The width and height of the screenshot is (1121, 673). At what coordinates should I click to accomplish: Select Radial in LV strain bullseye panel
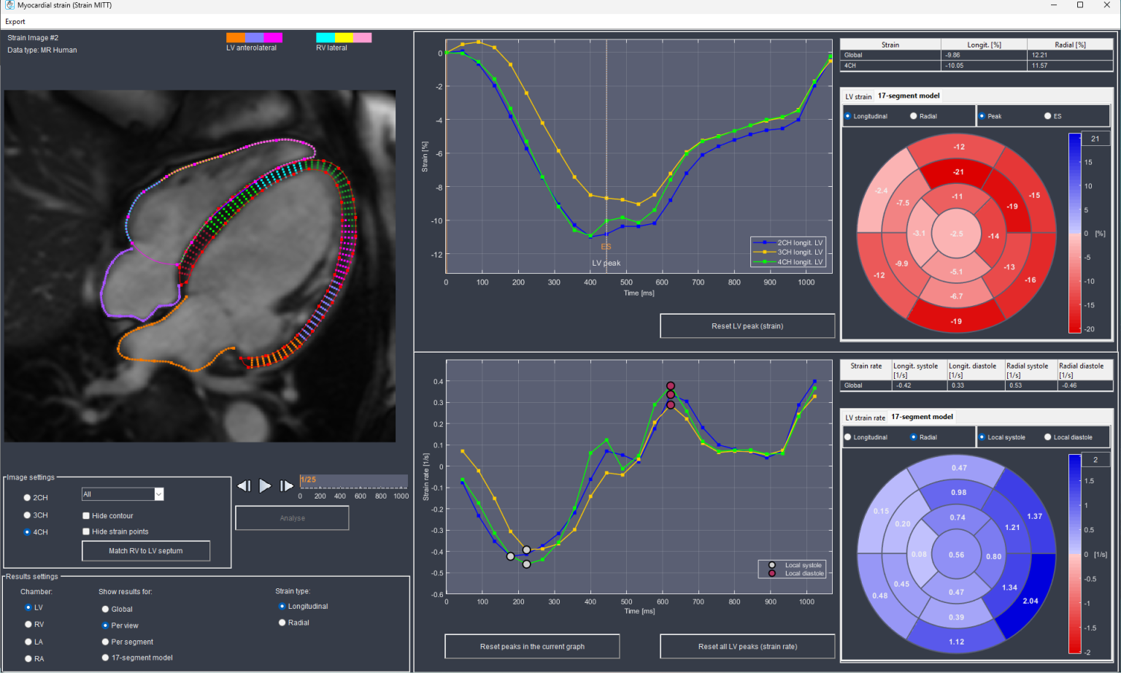point(914,116)
